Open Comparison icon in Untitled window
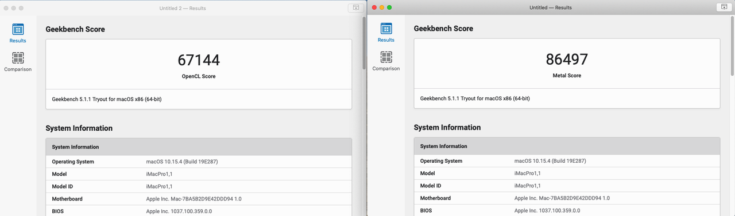Viewport: 735px width, 216px height. [x=386, y=57]
